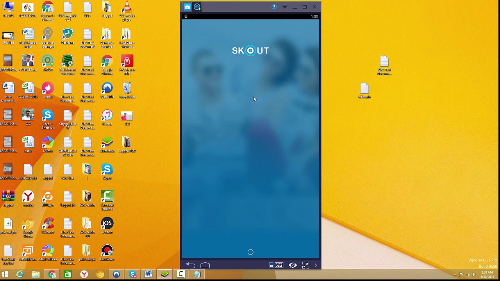
Task: Open the volume control in system tray
Action: point(474,275)
